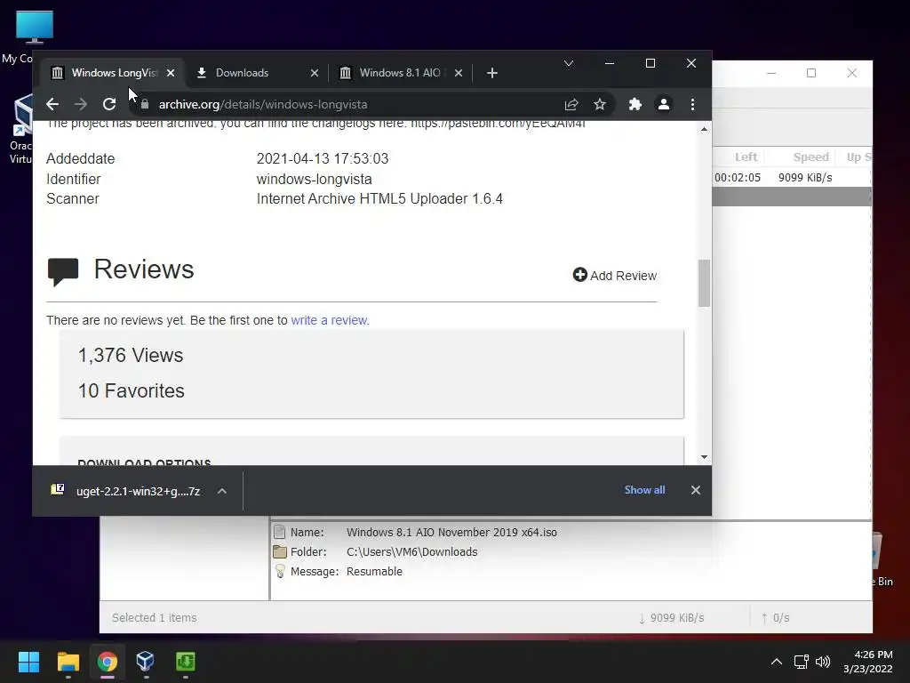Click Chrome taskbar icon
Viewport: 910px width, 683px height.
(108, 662)
